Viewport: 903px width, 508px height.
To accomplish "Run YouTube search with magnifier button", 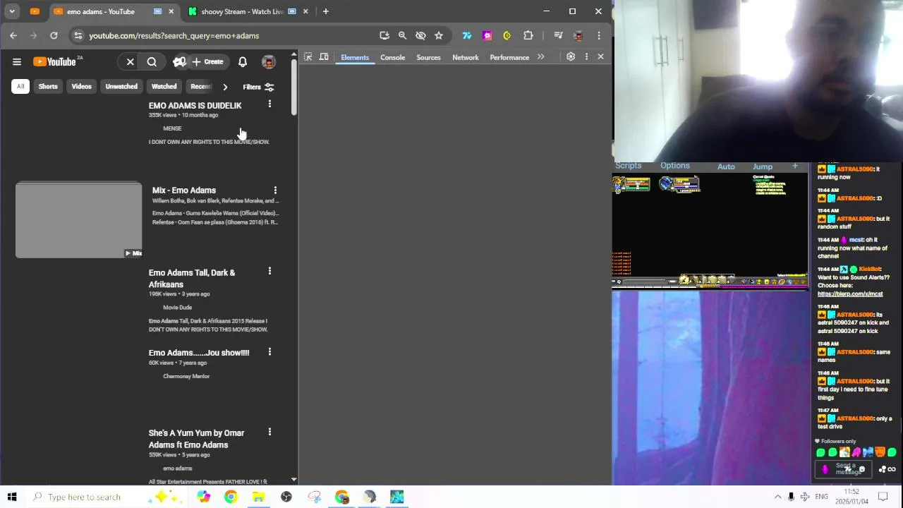I will (152, 62).
